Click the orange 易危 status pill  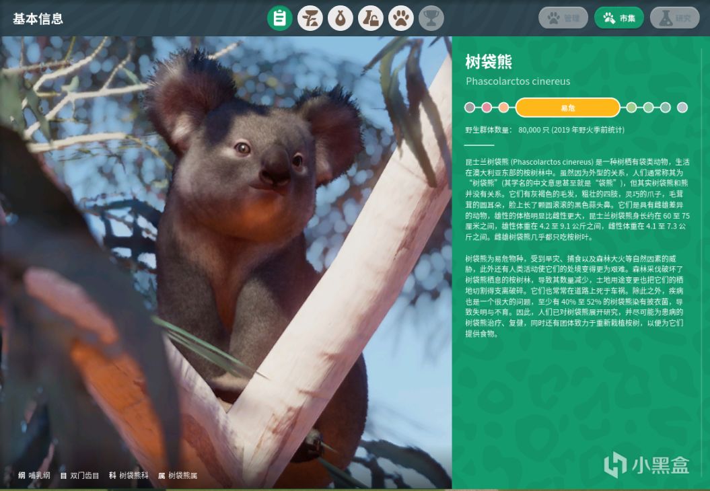point(568,108)
